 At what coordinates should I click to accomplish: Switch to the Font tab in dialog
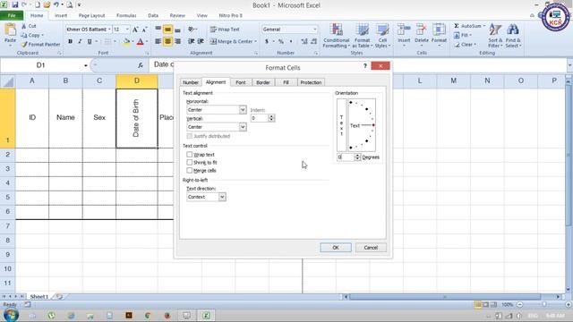(241, 82)
